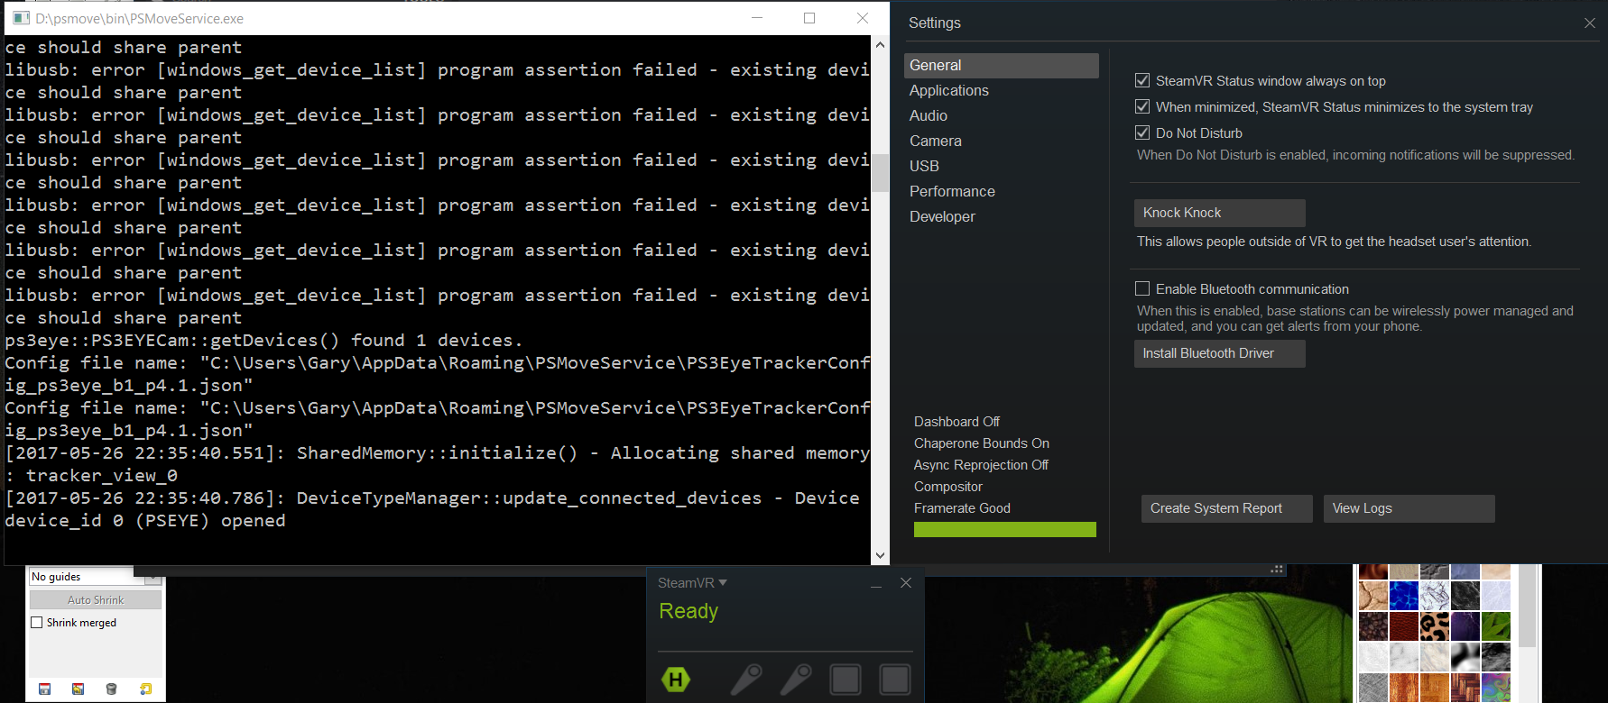This screenshot has width=1608, height=703.
Task: Click the console scroll up arrow
Action: pos(880,44)
